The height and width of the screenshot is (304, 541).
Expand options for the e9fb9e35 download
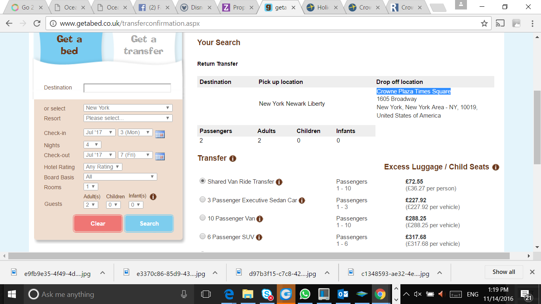coord(102,273)
